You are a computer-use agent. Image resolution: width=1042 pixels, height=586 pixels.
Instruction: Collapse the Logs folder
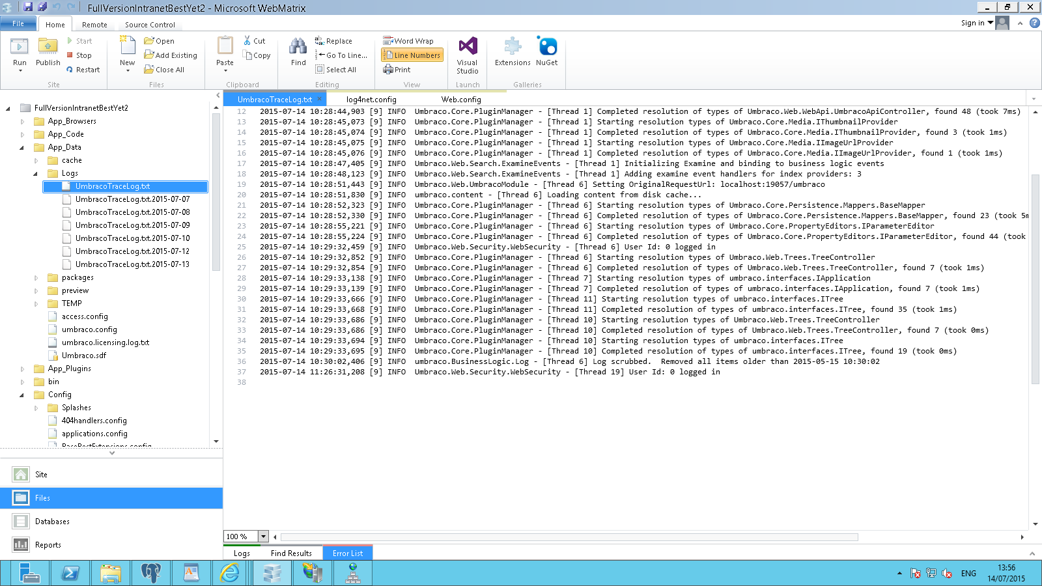tap(36, 173)
